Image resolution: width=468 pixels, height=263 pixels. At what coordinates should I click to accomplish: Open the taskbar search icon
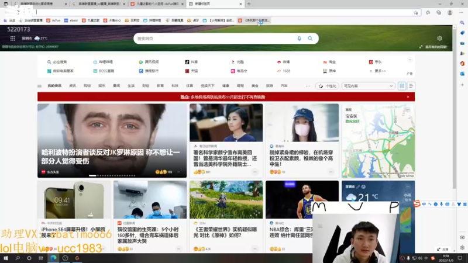click(x=18, y=258)
